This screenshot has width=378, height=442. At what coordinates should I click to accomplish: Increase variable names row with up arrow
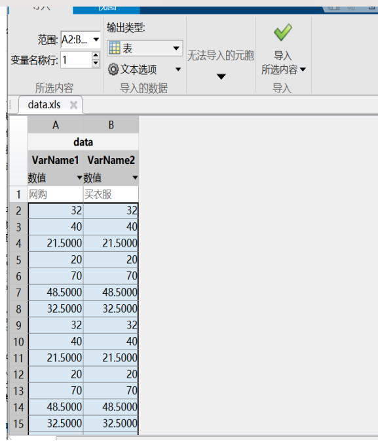[x=96, y=55]
